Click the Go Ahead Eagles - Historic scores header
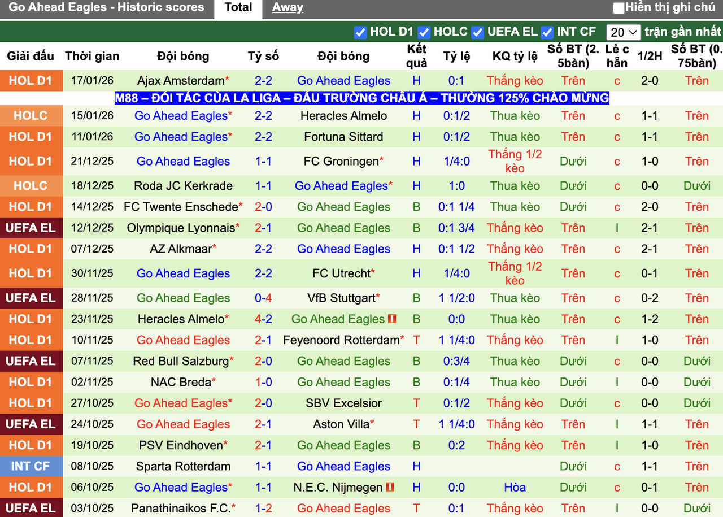Viewport: 723px width, 517px height. click(106, 7)
